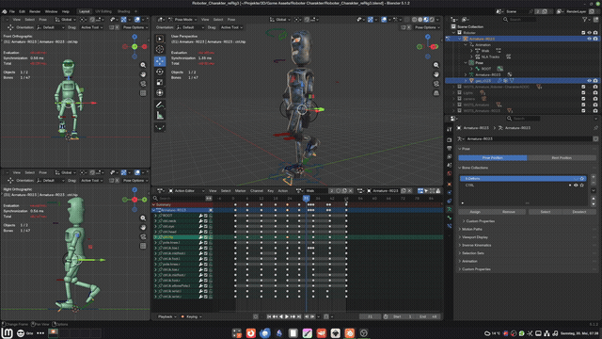
Task: Expand Inverse Kinematics panel
Action: [x=476, y=245]
